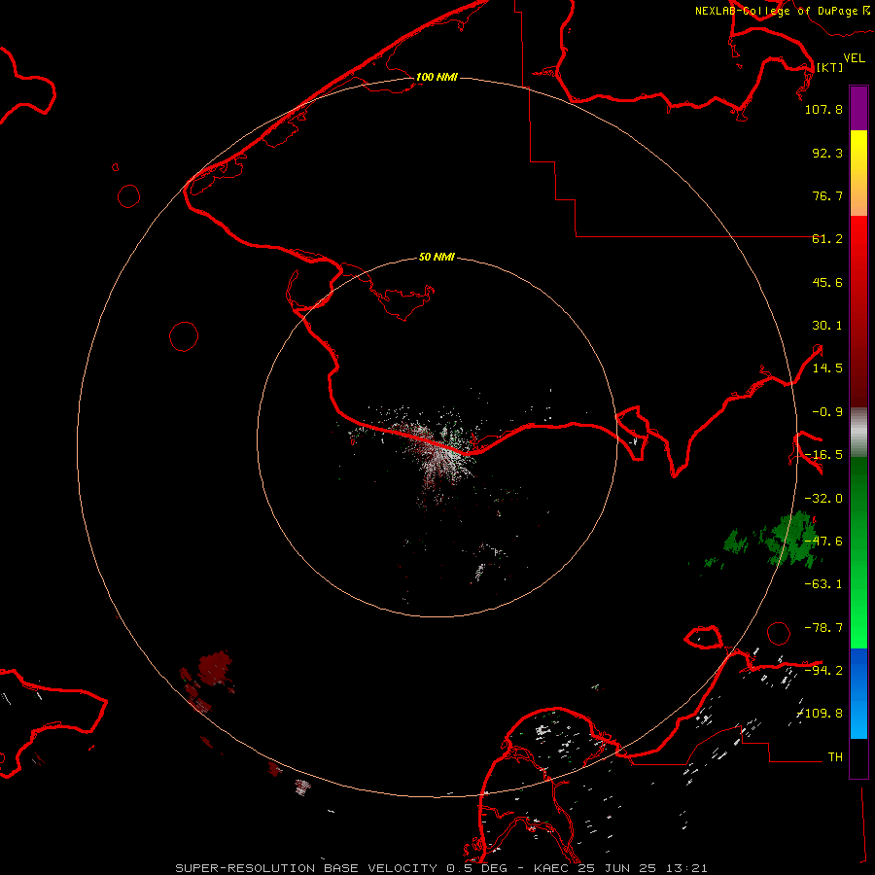The image size is (875, 875).
Task: Click the Super-Resolution Base Velocity caption text
Action: point(440,868)
